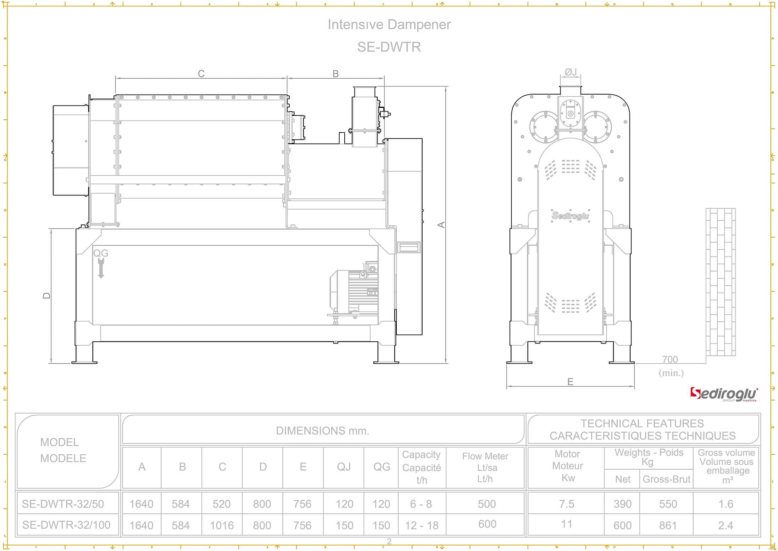Viewport: 778px width, 551px height.
Task: Toggle the 700 (min.) clearance dimension
Action: [670, 359]
